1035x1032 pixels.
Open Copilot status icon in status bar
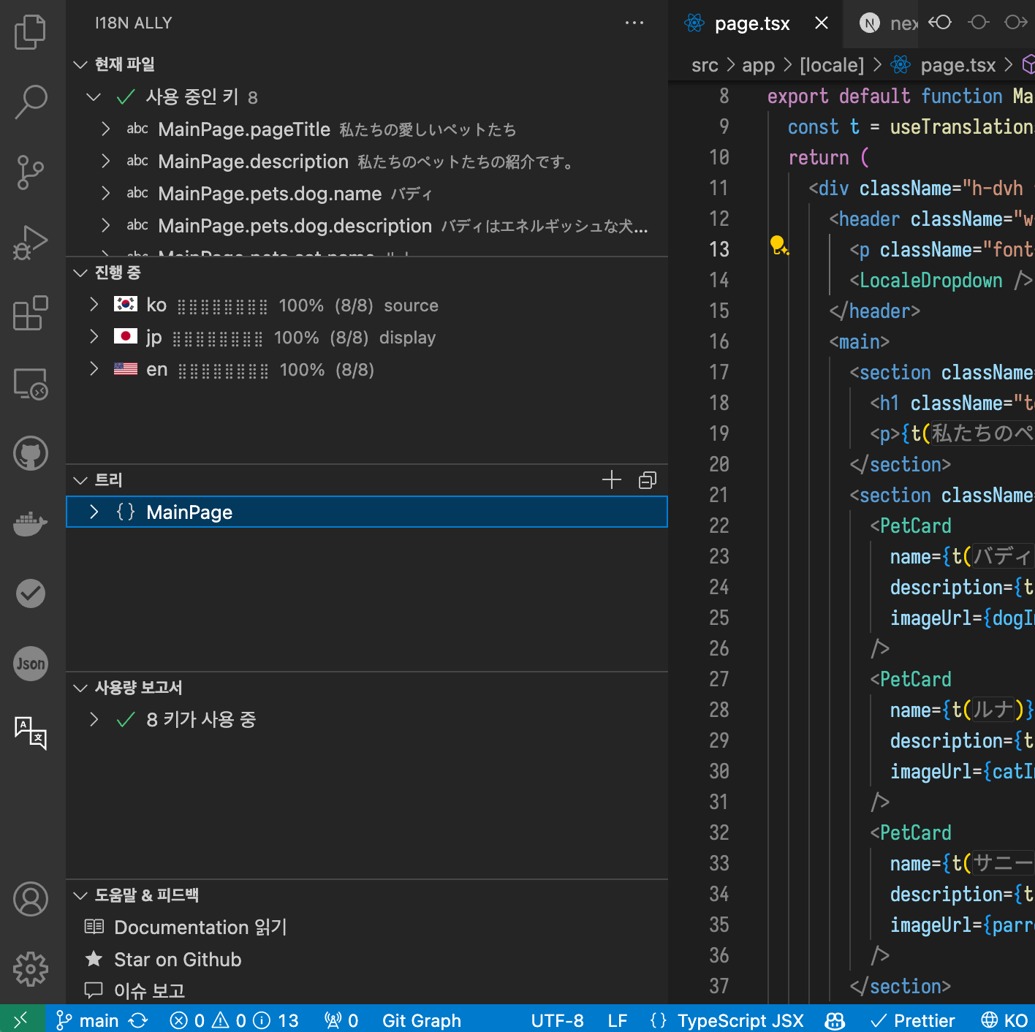tap(835, 1020)
